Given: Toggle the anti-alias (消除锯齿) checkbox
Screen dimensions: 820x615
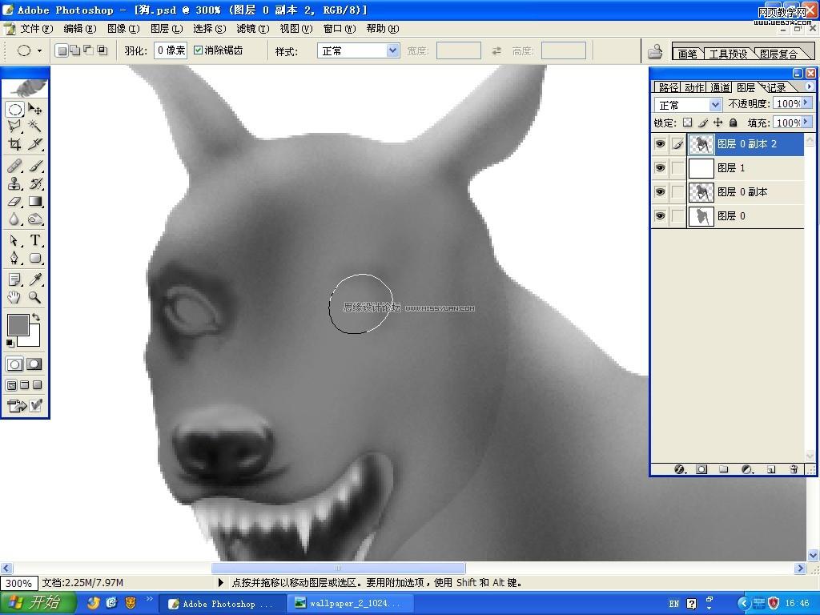Looking at the screenshot, I should pos(198,50).
